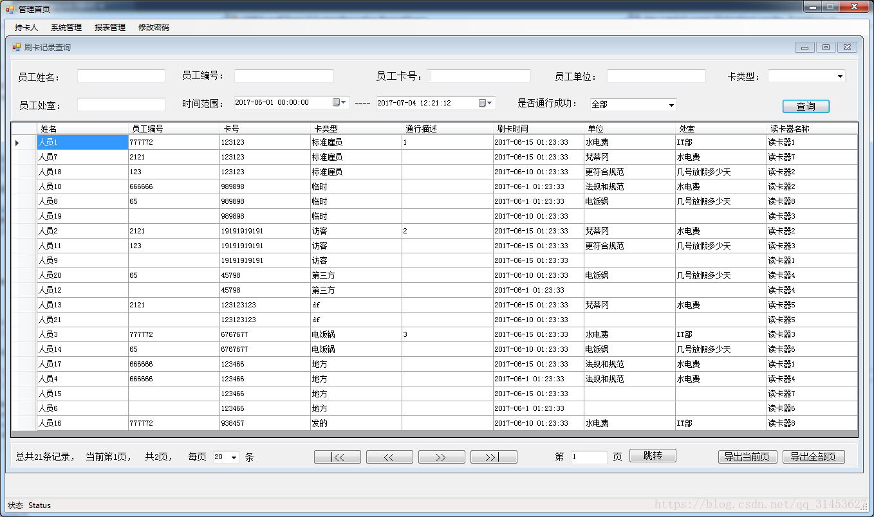874x517 pixels.
Task: Maximize the 刷卡记录查询 child window
Action: pos(826,47)
